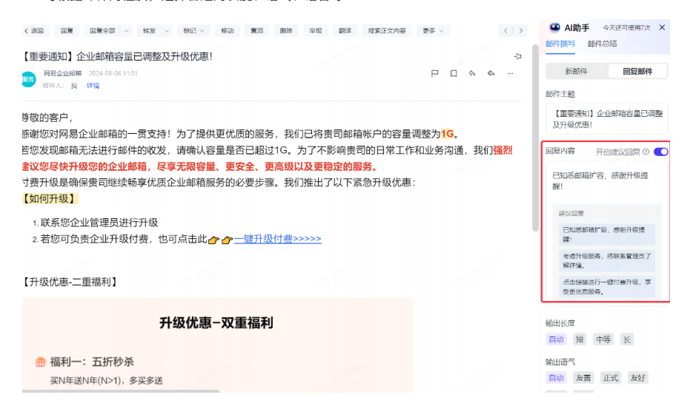Click the AI助手 robot icon
Screen dimensions: 693x403
(554, 27)
